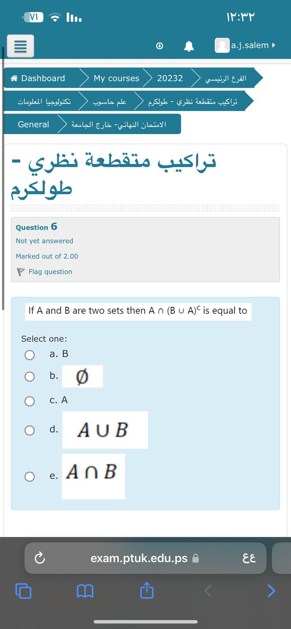
Task: Reload the page with the refresh icon
Action: 39,558
